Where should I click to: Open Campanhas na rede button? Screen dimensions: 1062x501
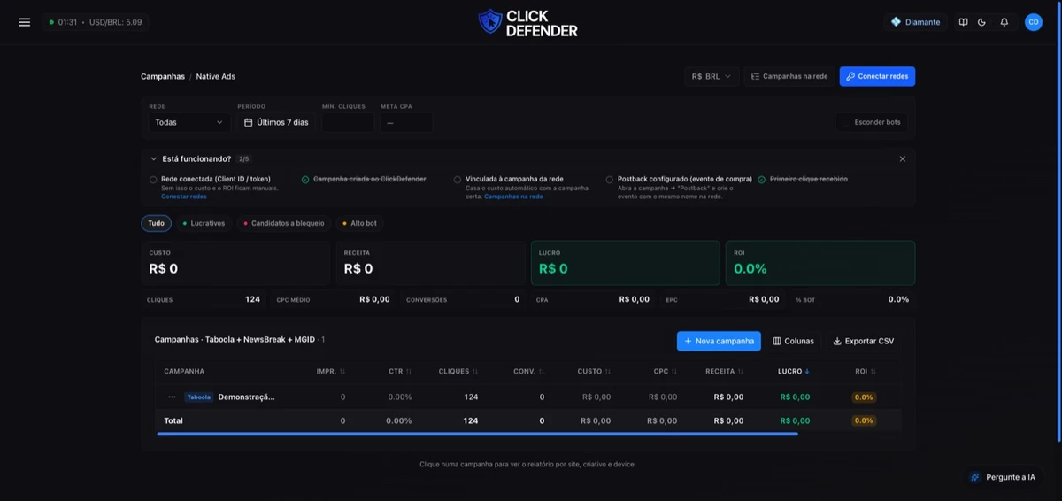pyautogui.click(x=789, y=76)
